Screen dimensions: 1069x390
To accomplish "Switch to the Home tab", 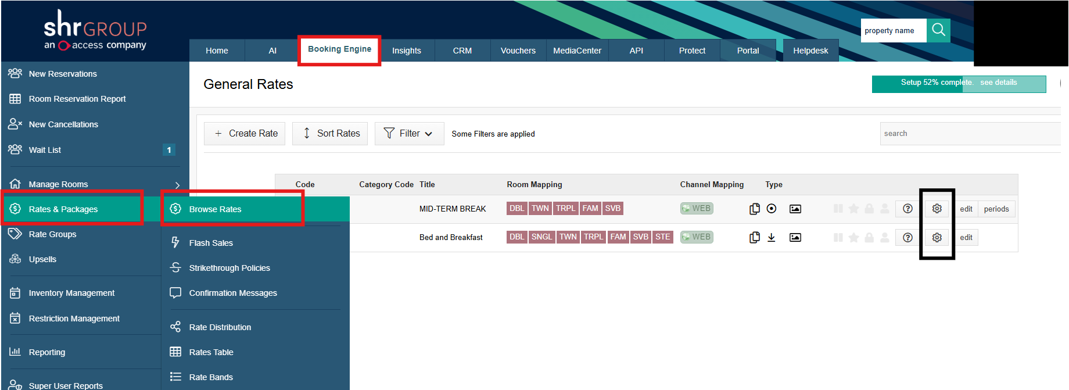I will point(217,51).
